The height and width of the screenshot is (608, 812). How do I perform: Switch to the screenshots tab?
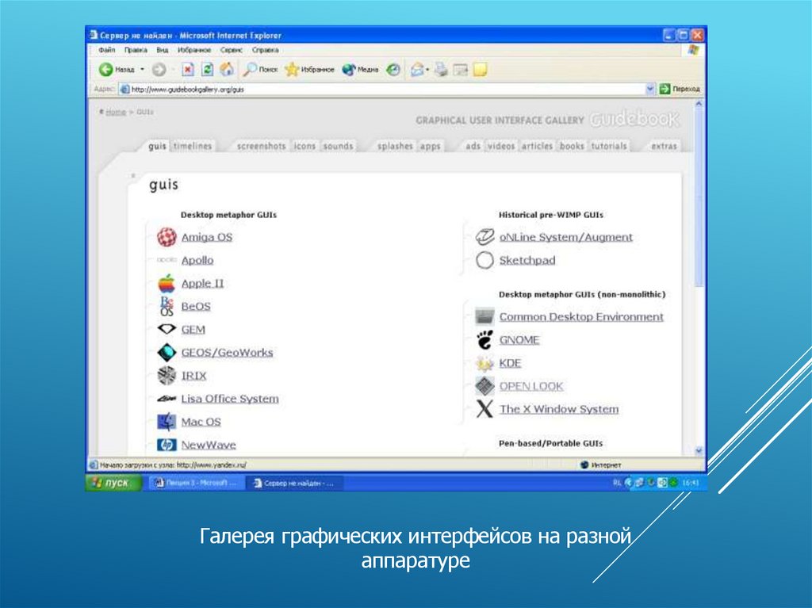(x=262, y=146)
